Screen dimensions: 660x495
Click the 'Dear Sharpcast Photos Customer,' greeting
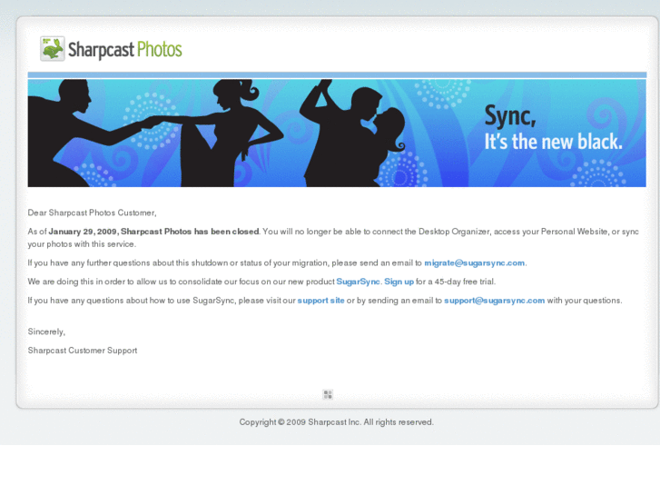click(93, 213)
